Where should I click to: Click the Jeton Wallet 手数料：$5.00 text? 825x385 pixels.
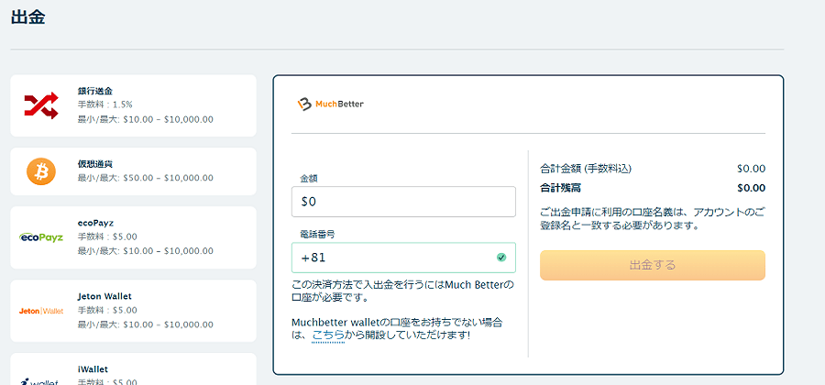[107, 311]
